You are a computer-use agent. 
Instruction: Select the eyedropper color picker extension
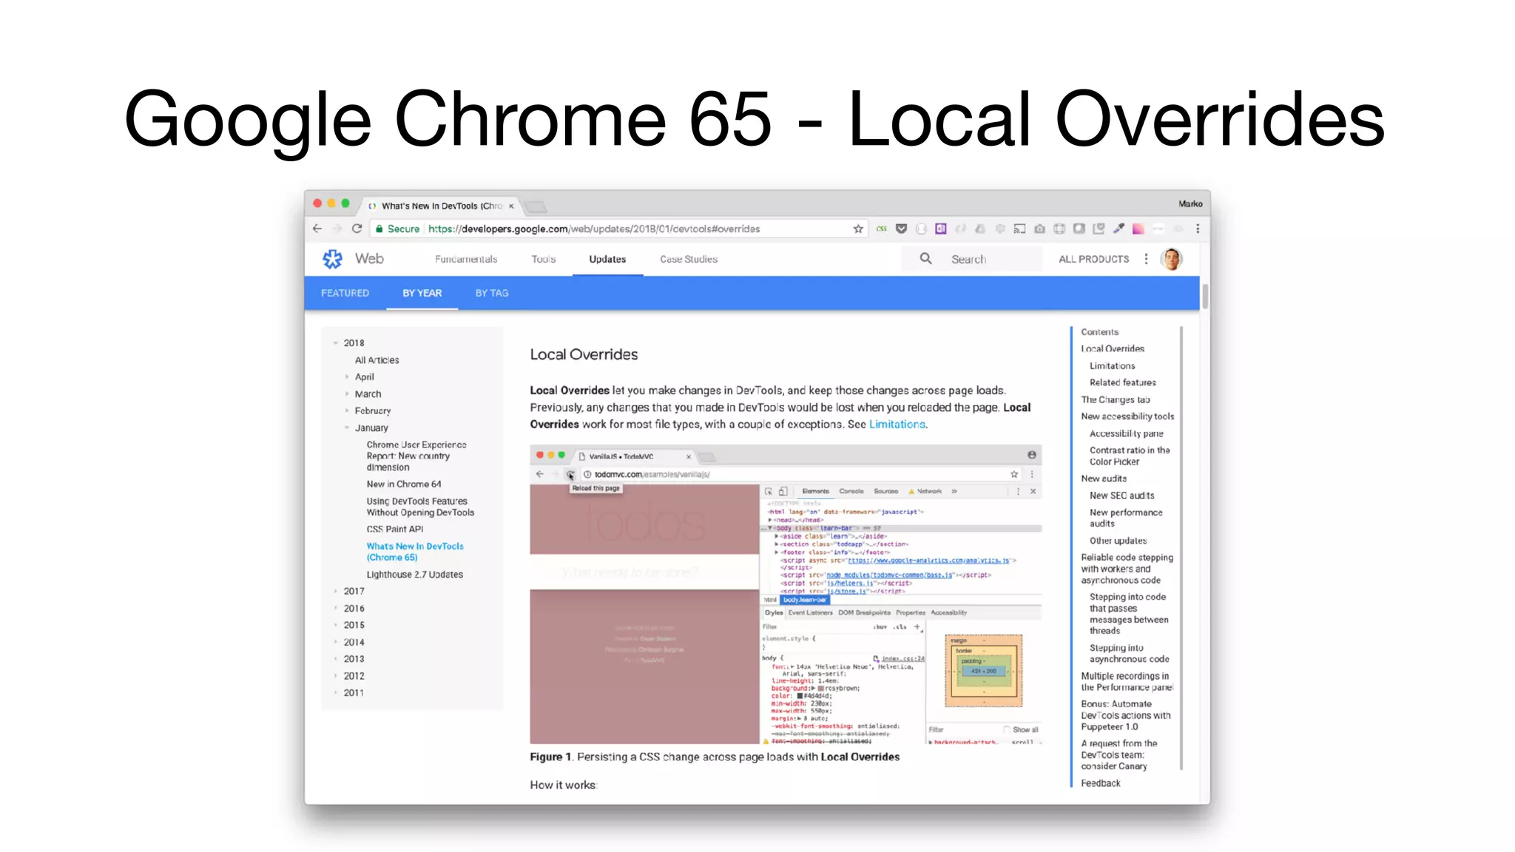(x=1118, y=229)
